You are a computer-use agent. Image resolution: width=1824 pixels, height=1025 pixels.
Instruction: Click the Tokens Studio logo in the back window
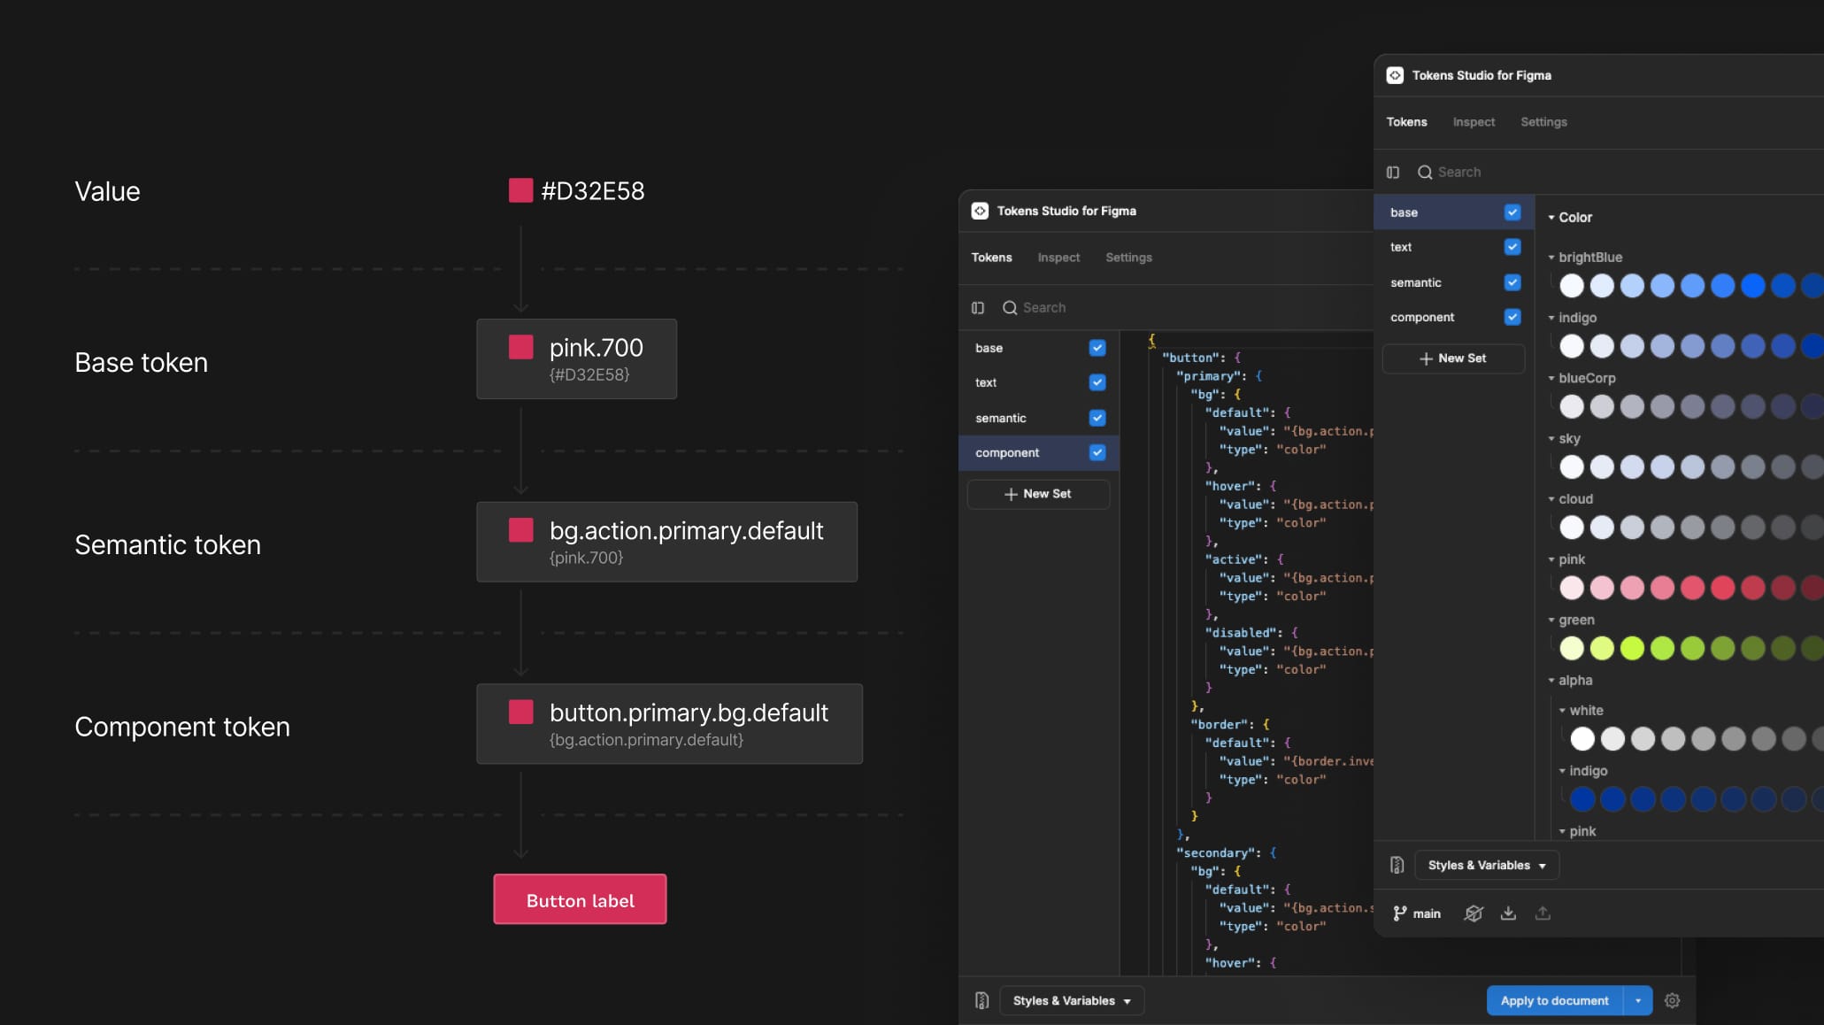(x=980, y=211)
